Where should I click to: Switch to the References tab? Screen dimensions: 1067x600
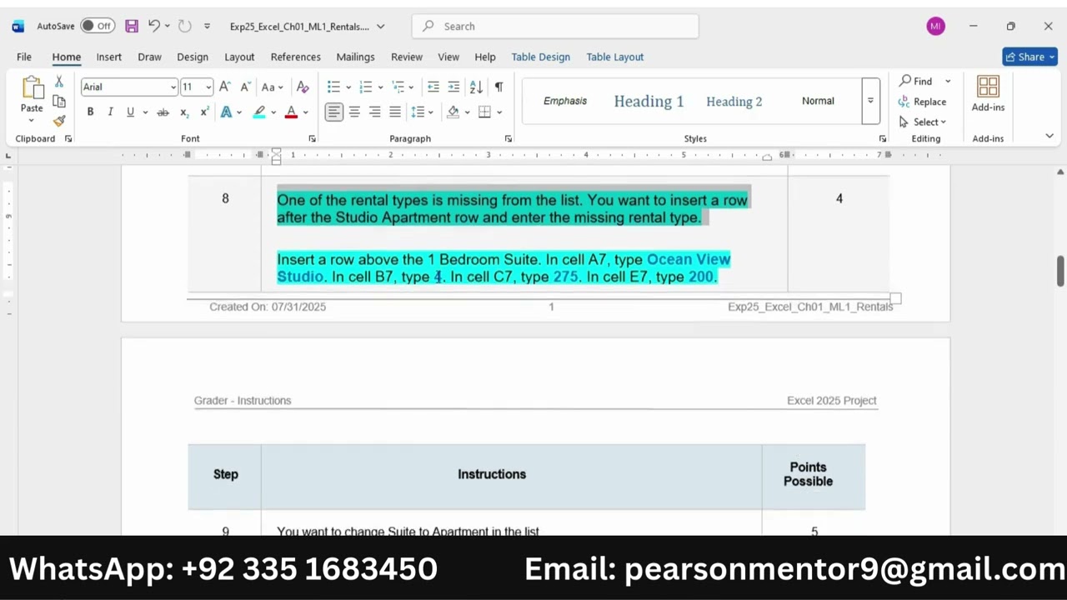295,57
